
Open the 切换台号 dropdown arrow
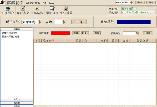[x=137, y=33]
